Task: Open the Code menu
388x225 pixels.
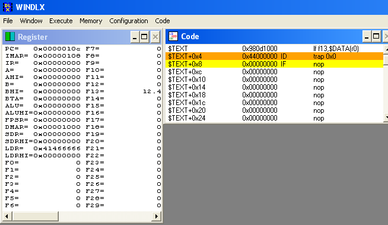Action: [x=163, y=21]
